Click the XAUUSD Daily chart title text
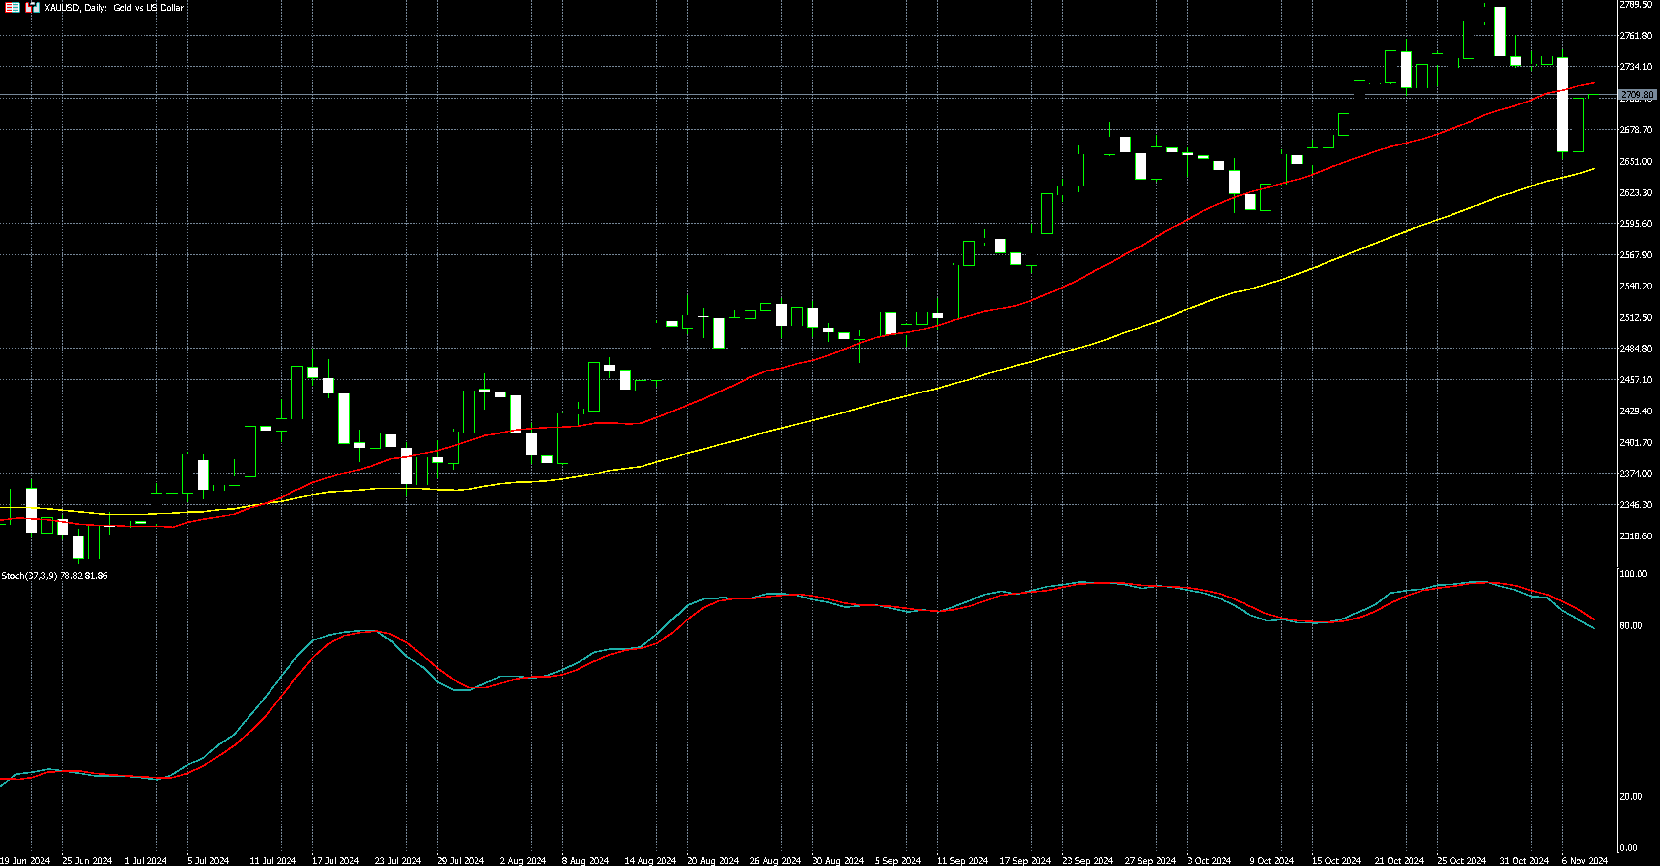This screenshot has width=1660, height=866. [114, 8]
